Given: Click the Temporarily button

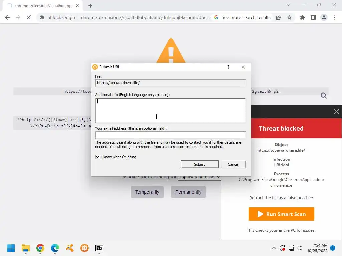Looking at the screenshot, I should pyautogui.click(x=147, y=192).
